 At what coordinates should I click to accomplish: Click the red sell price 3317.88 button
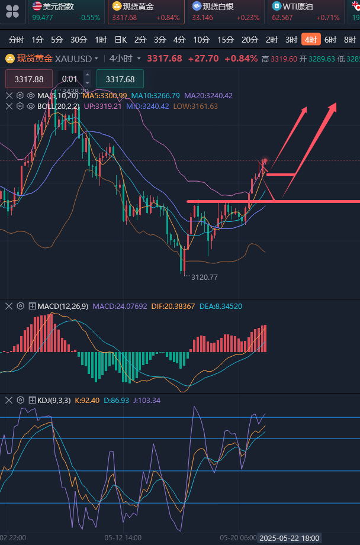pos(29,79)
